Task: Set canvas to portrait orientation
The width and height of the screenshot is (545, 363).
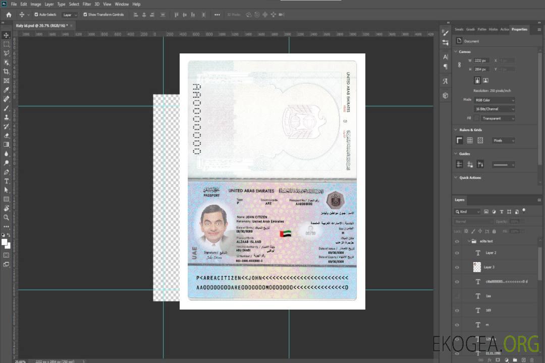Action: click(477, 80)
